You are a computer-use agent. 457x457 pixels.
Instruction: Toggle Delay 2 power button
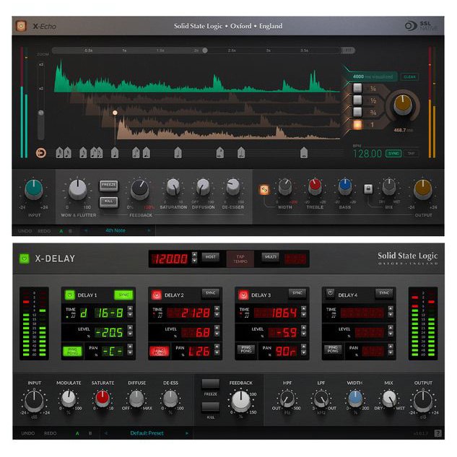157,295
